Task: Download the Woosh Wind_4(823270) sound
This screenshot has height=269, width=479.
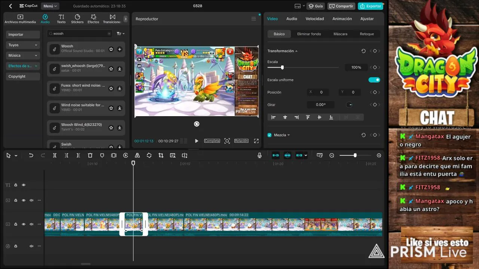Action: [120, 128]
